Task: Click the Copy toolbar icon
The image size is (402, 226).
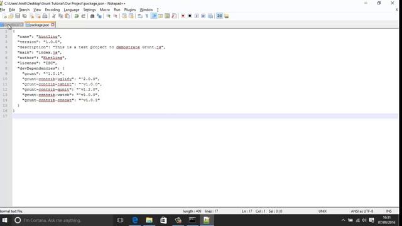Action: (x=60, y=16)
